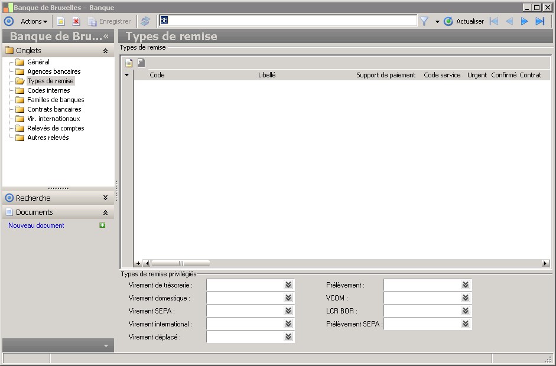Open the Prélèvement SEPA dropdown
Image resolution: width=556 pixels, height=366 pixels.
pyautogui.click(x=465, y=324)
